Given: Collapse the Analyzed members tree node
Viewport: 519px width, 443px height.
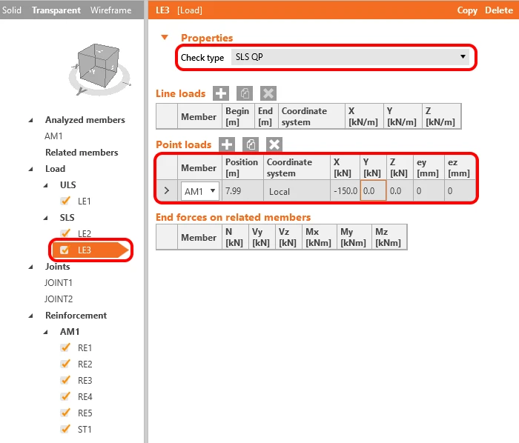Looking at the screenshot, I should pyautogui.click(x=31, y=120).
